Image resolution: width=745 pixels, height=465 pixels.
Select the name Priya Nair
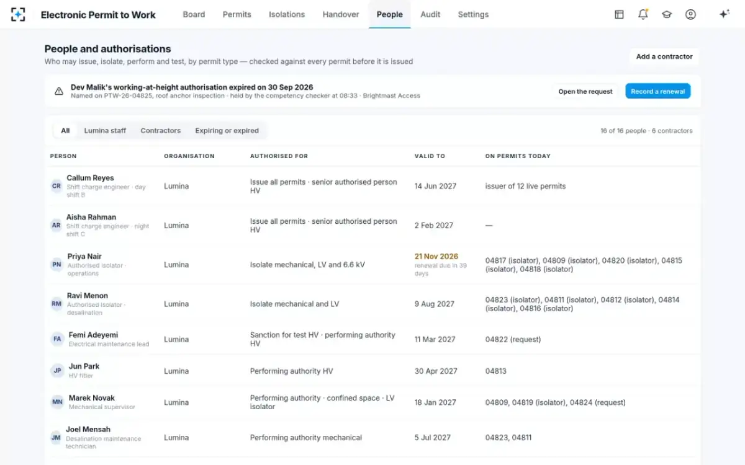[84, 257]
